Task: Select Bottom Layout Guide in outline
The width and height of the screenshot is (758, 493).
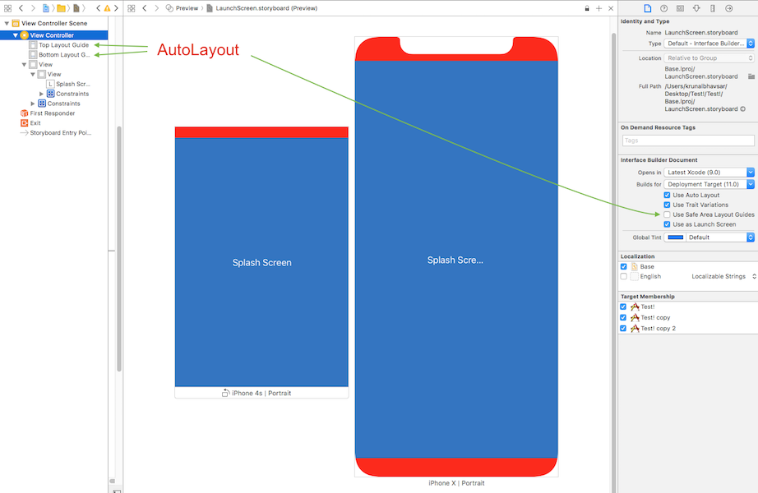Action: coord(59,54)
